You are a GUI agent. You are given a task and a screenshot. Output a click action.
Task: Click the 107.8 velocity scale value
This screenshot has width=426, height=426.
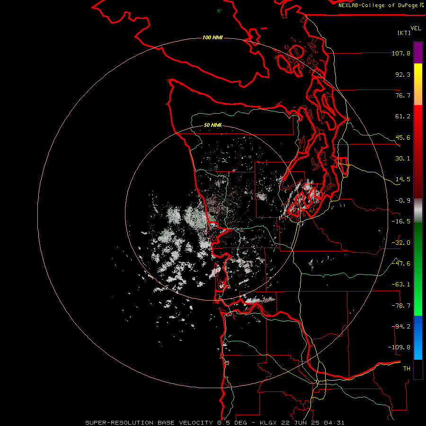click(401, 53)
